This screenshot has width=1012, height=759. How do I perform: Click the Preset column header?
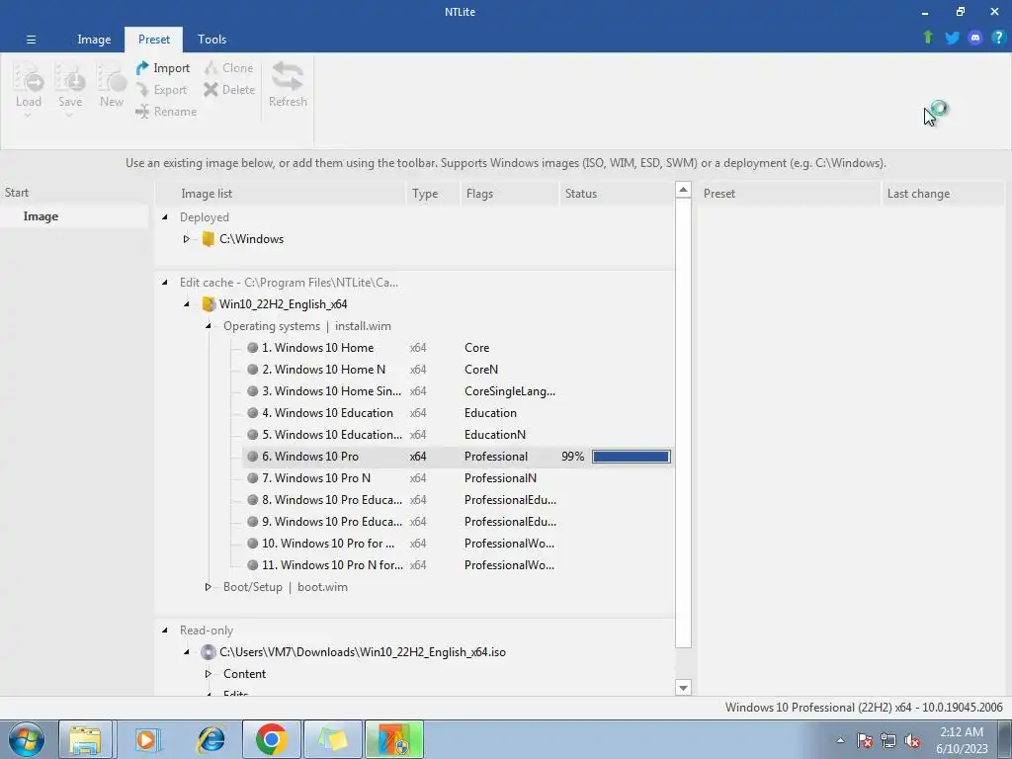tap(789, 194)
